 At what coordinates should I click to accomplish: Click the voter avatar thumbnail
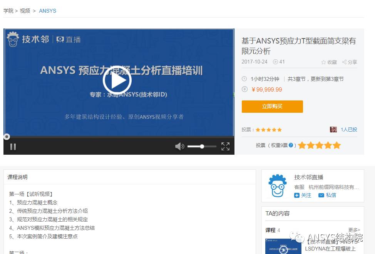[333, 130]
